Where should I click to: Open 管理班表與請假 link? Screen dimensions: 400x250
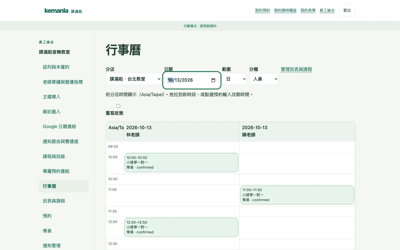pyautogui.click(x=296, y=69)
